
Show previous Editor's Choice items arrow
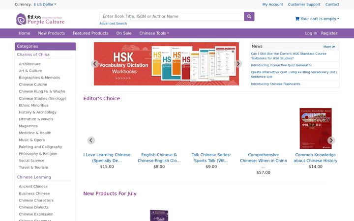click(x=91, y=140)
